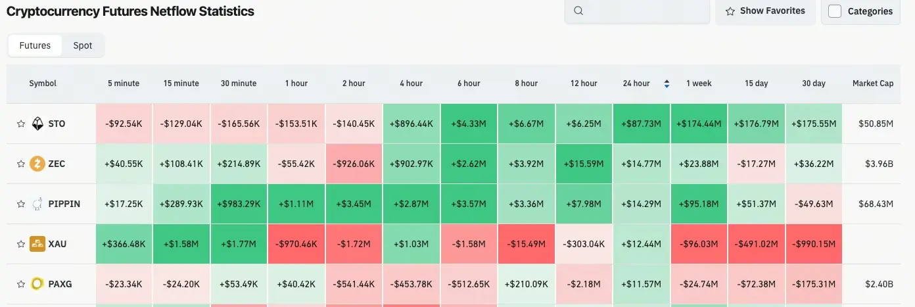
Task: Sort by the Symbol column header
Action: pyautogui.click(x=43, y=83)
